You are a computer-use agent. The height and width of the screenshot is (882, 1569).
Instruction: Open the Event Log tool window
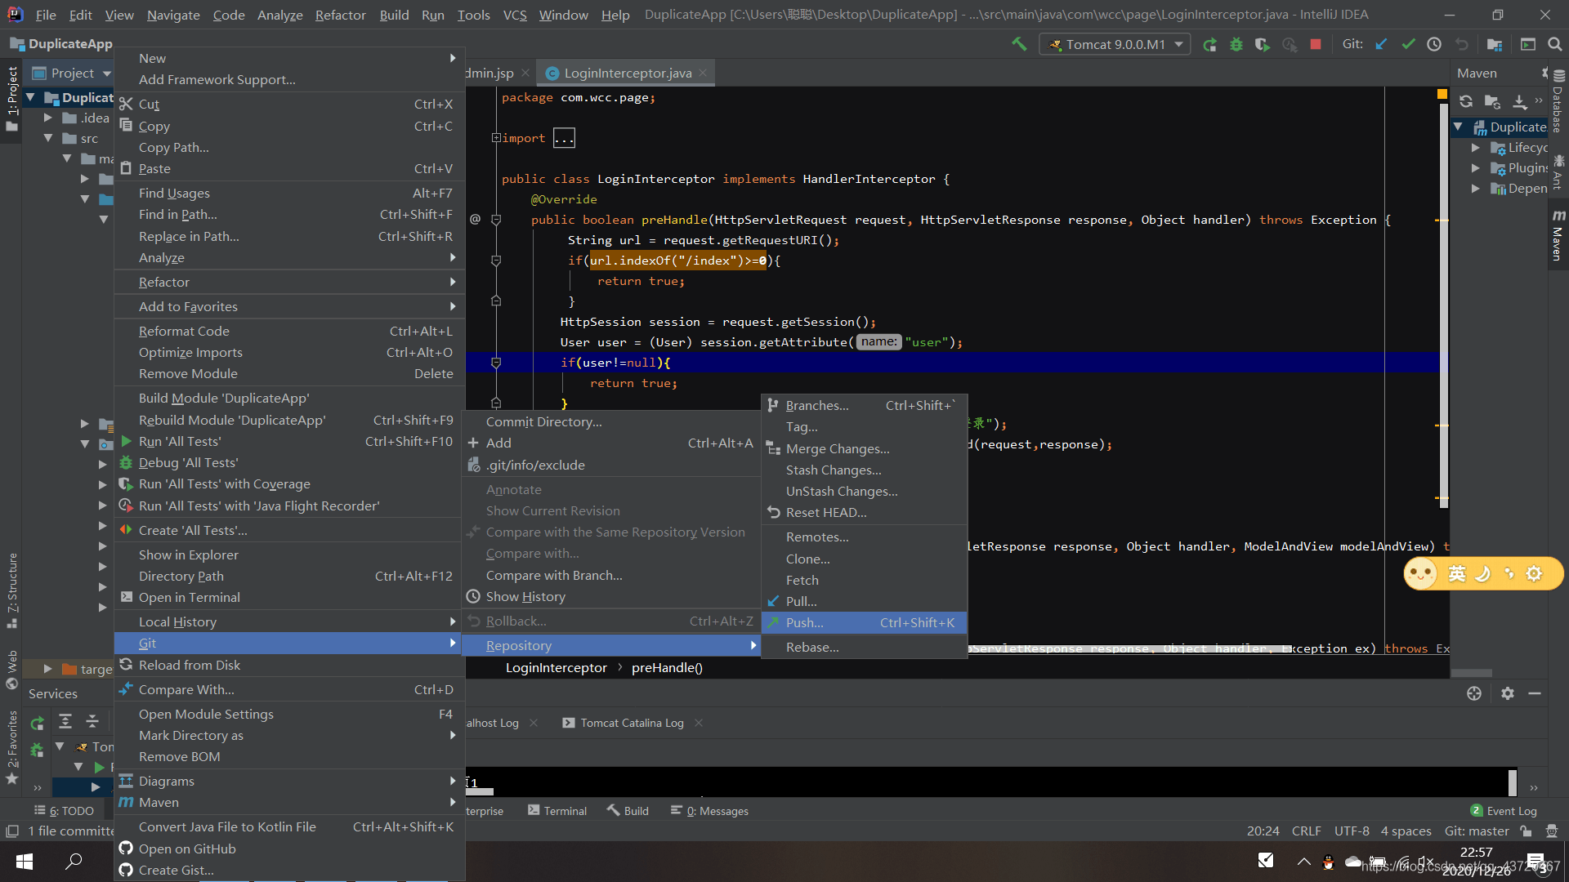point(1504,811)
